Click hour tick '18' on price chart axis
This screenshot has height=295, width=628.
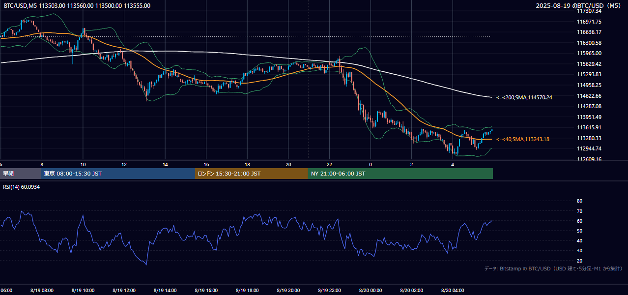point(247,164)
